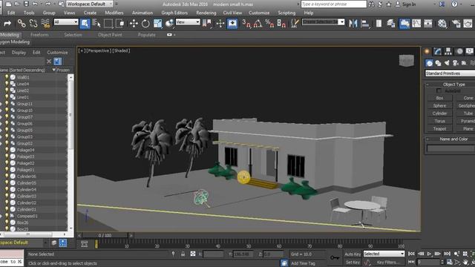The height and width of the screenshot is (267, 475).
Task: Open the Render Setup icon
Action: pyautogui.click(x=456, y=23)
